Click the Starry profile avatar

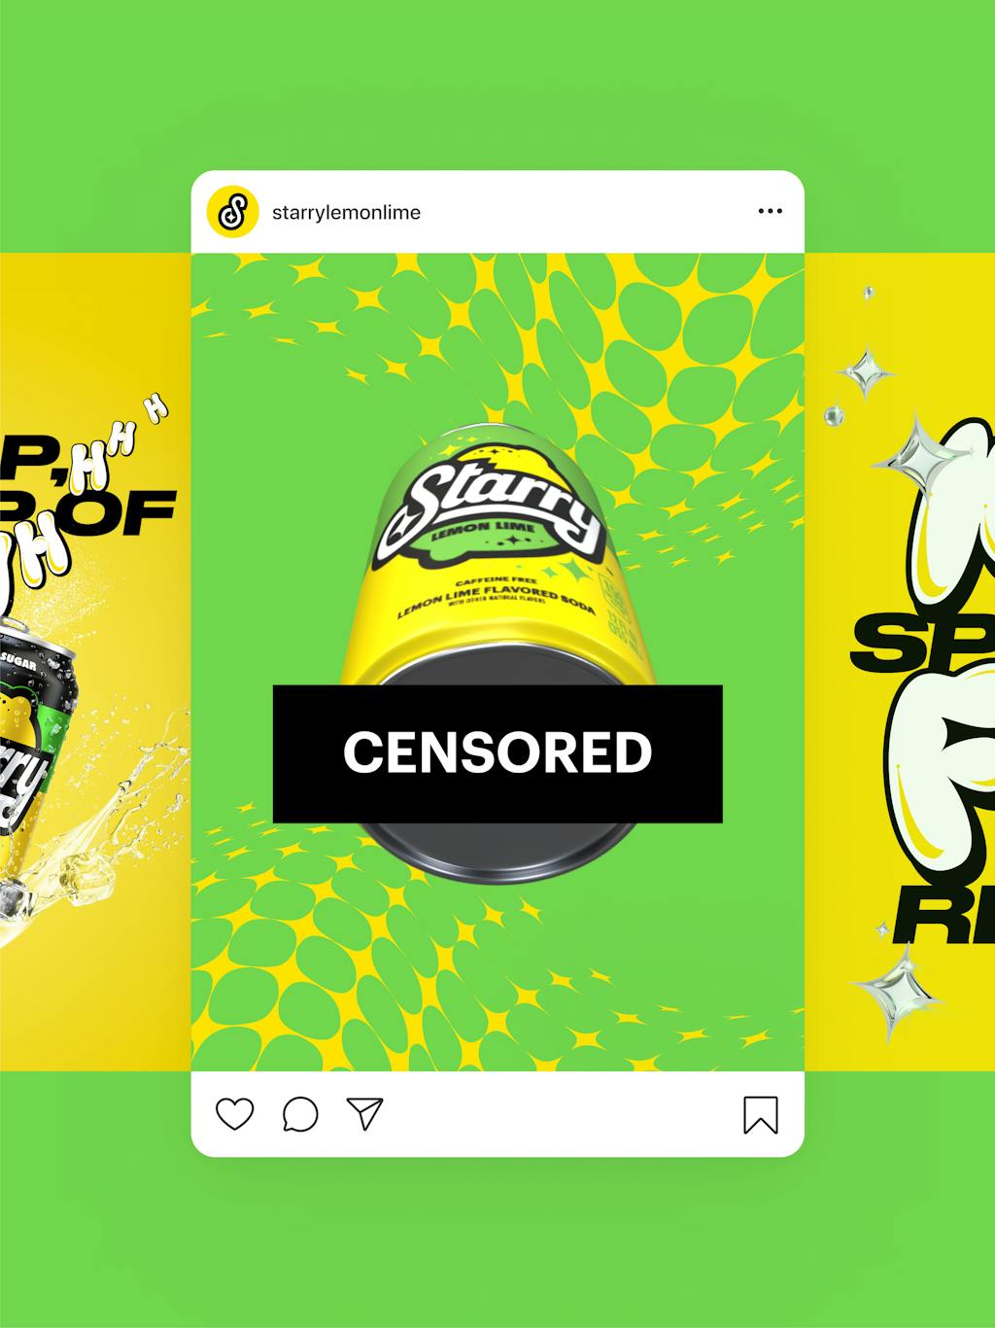tap(232, 211)
